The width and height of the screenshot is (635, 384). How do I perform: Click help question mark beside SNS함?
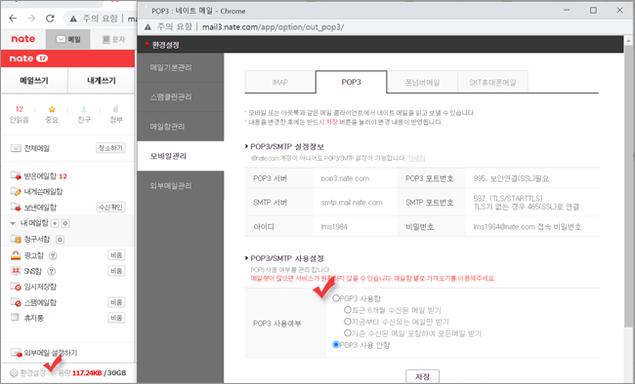pyautogui.click(x=52, y=271)
